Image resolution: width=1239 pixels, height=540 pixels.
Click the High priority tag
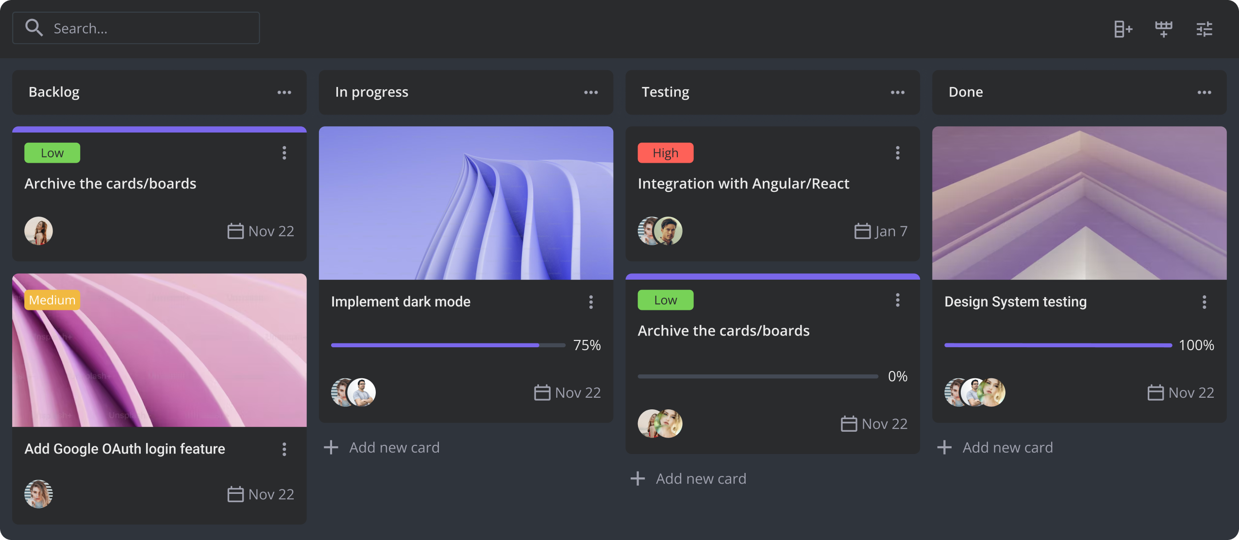[x=666, y=153]
